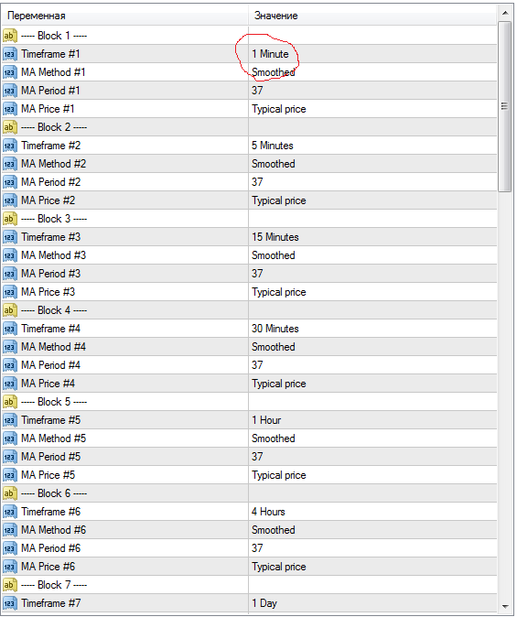Select the 'MA Method #4' variable name
The height and width of the screenshot is (617, 517).
pyautogui.click(x=53, y=347)
